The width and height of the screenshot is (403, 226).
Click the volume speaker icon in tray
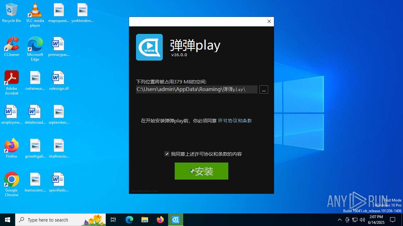pyautogui.click(x=362, y=220)
